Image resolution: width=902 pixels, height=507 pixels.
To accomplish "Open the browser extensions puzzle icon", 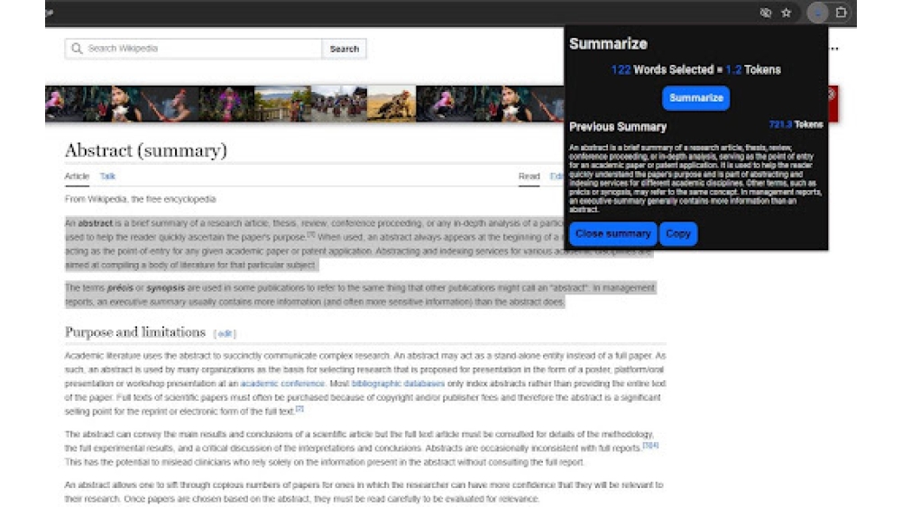I will [841, 13].
